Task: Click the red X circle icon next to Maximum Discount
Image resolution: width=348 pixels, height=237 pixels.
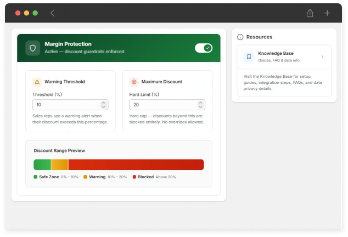Action: coord(134,82)
